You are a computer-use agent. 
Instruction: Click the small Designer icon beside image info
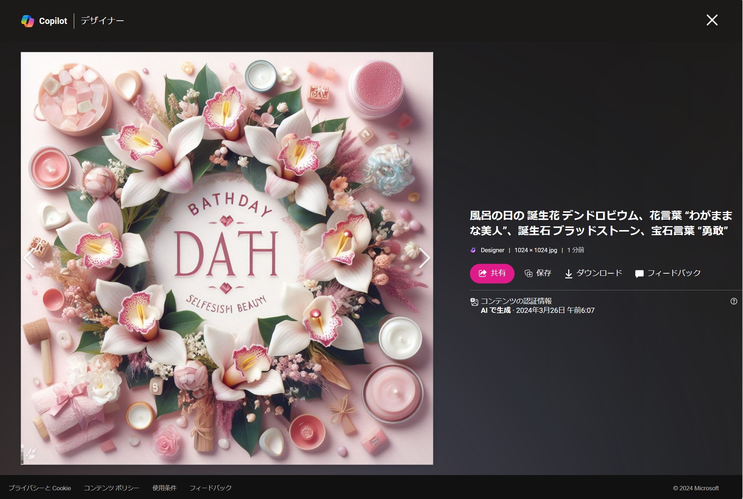473,250
